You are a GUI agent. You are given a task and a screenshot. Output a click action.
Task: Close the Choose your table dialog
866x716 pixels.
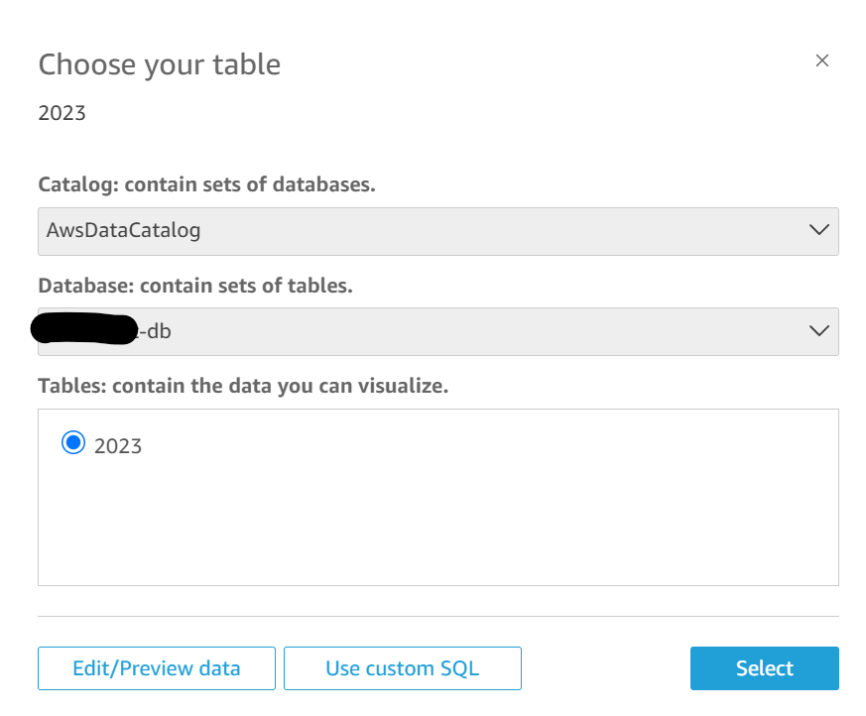[x=821, y=60]
